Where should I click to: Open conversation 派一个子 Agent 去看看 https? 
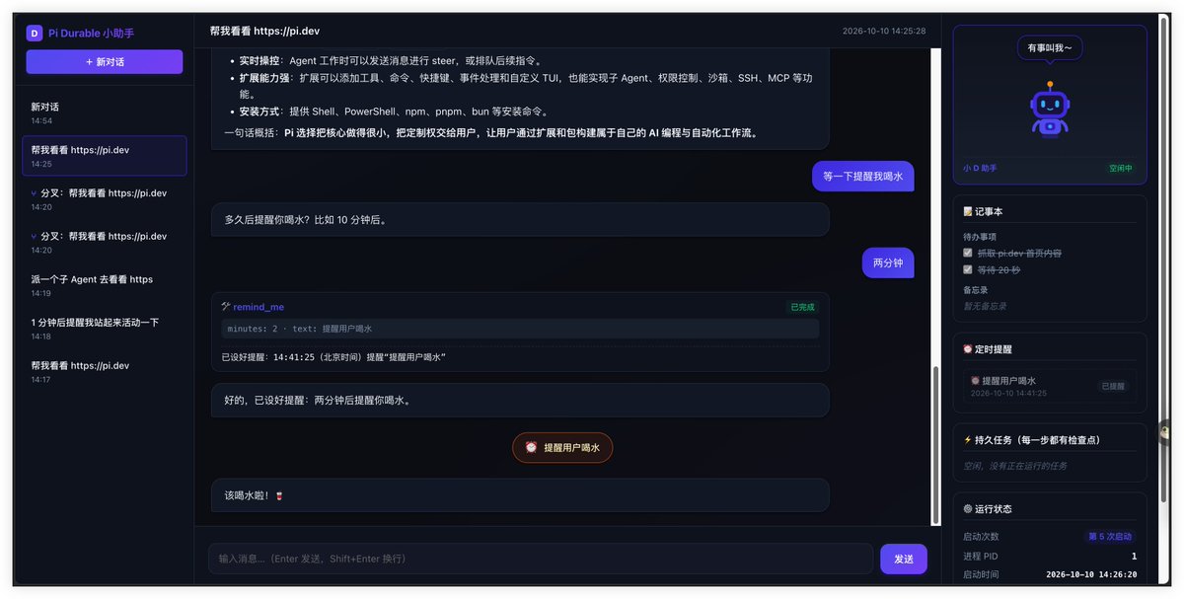pyautogui.click(x=105, y=285)
